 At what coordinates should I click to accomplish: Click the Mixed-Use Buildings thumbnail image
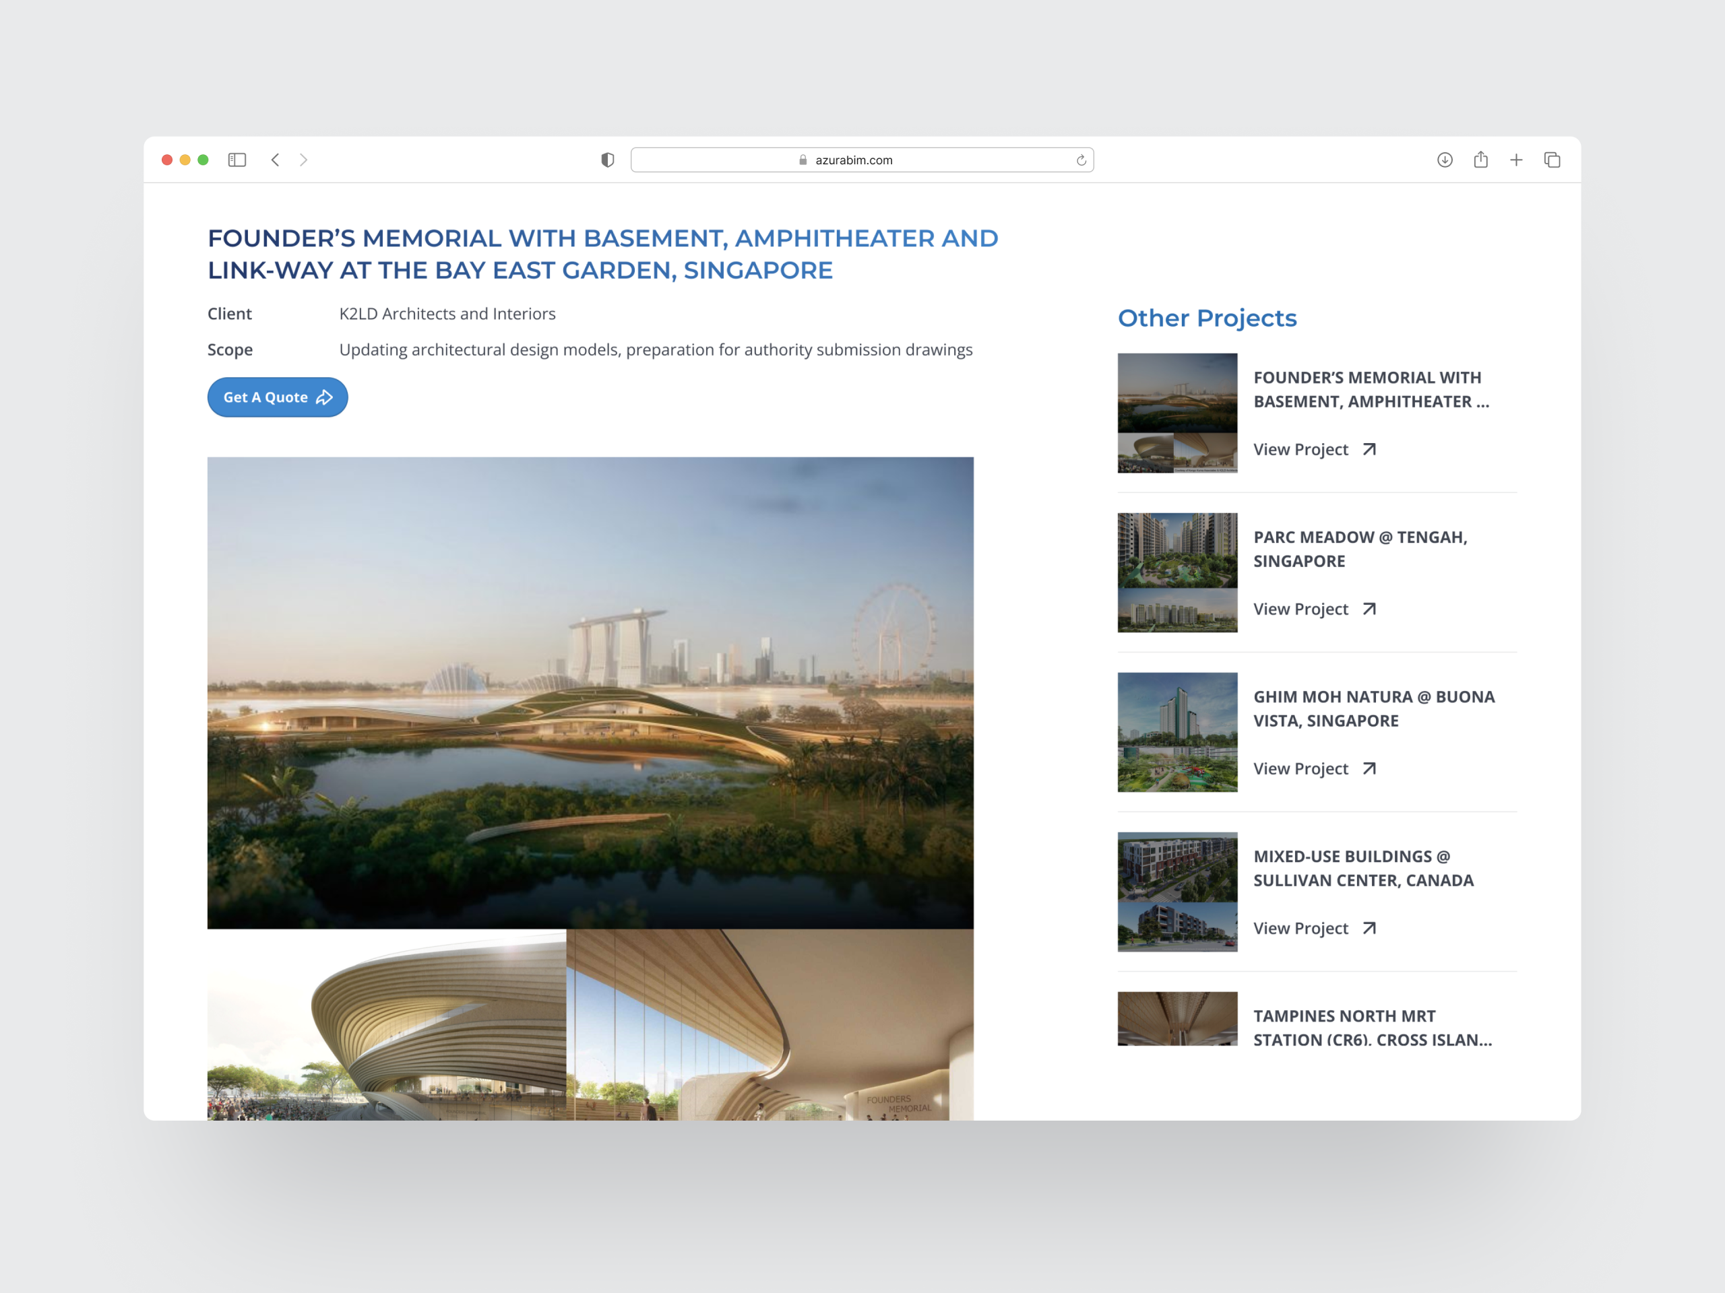coord(1177,892)
